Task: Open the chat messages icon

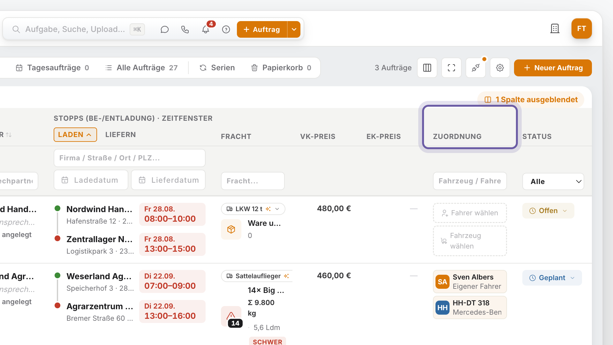Action: pos(164,29)
